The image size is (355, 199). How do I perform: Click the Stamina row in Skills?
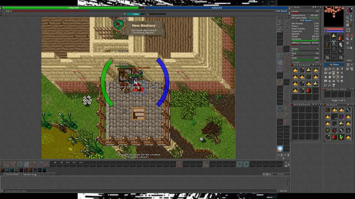305,39
